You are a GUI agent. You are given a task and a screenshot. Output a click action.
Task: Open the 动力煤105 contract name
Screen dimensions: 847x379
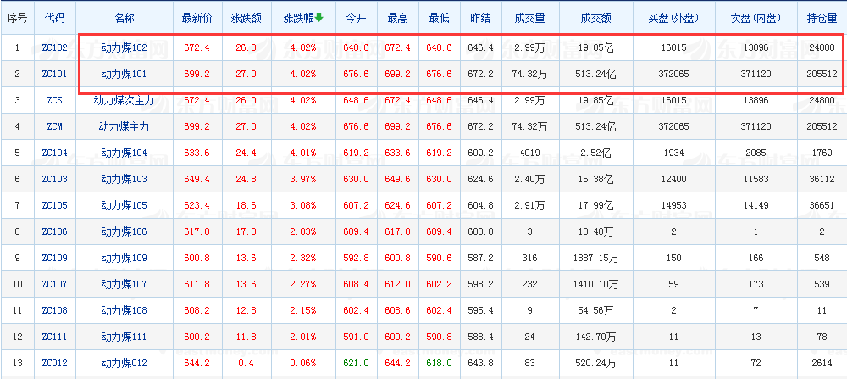coord(125,205)
